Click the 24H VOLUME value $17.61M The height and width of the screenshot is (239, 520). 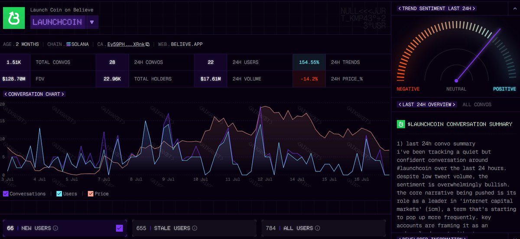point(211,79)
